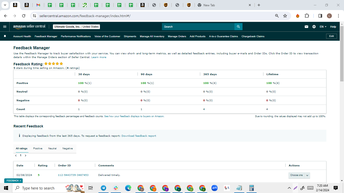This screenshot has height=193, width=344.
Task: Click Ultimate Goods, Inc. account switcher
Action: click(76, 27)
